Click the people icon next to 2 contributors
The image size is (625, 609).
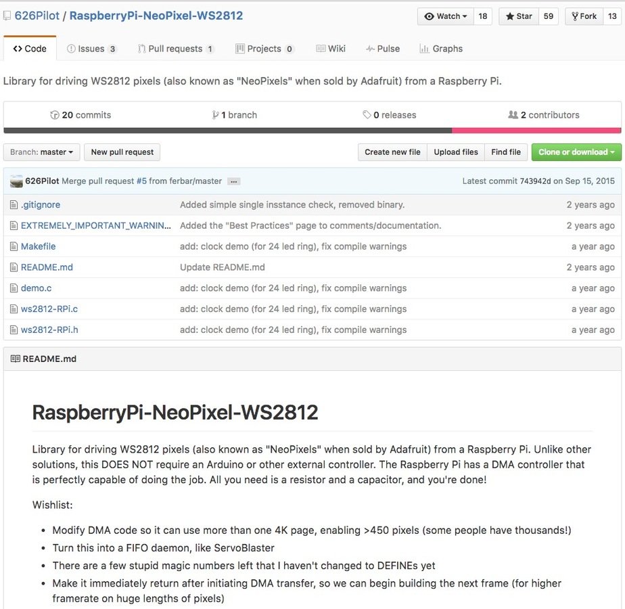(513, 115)
